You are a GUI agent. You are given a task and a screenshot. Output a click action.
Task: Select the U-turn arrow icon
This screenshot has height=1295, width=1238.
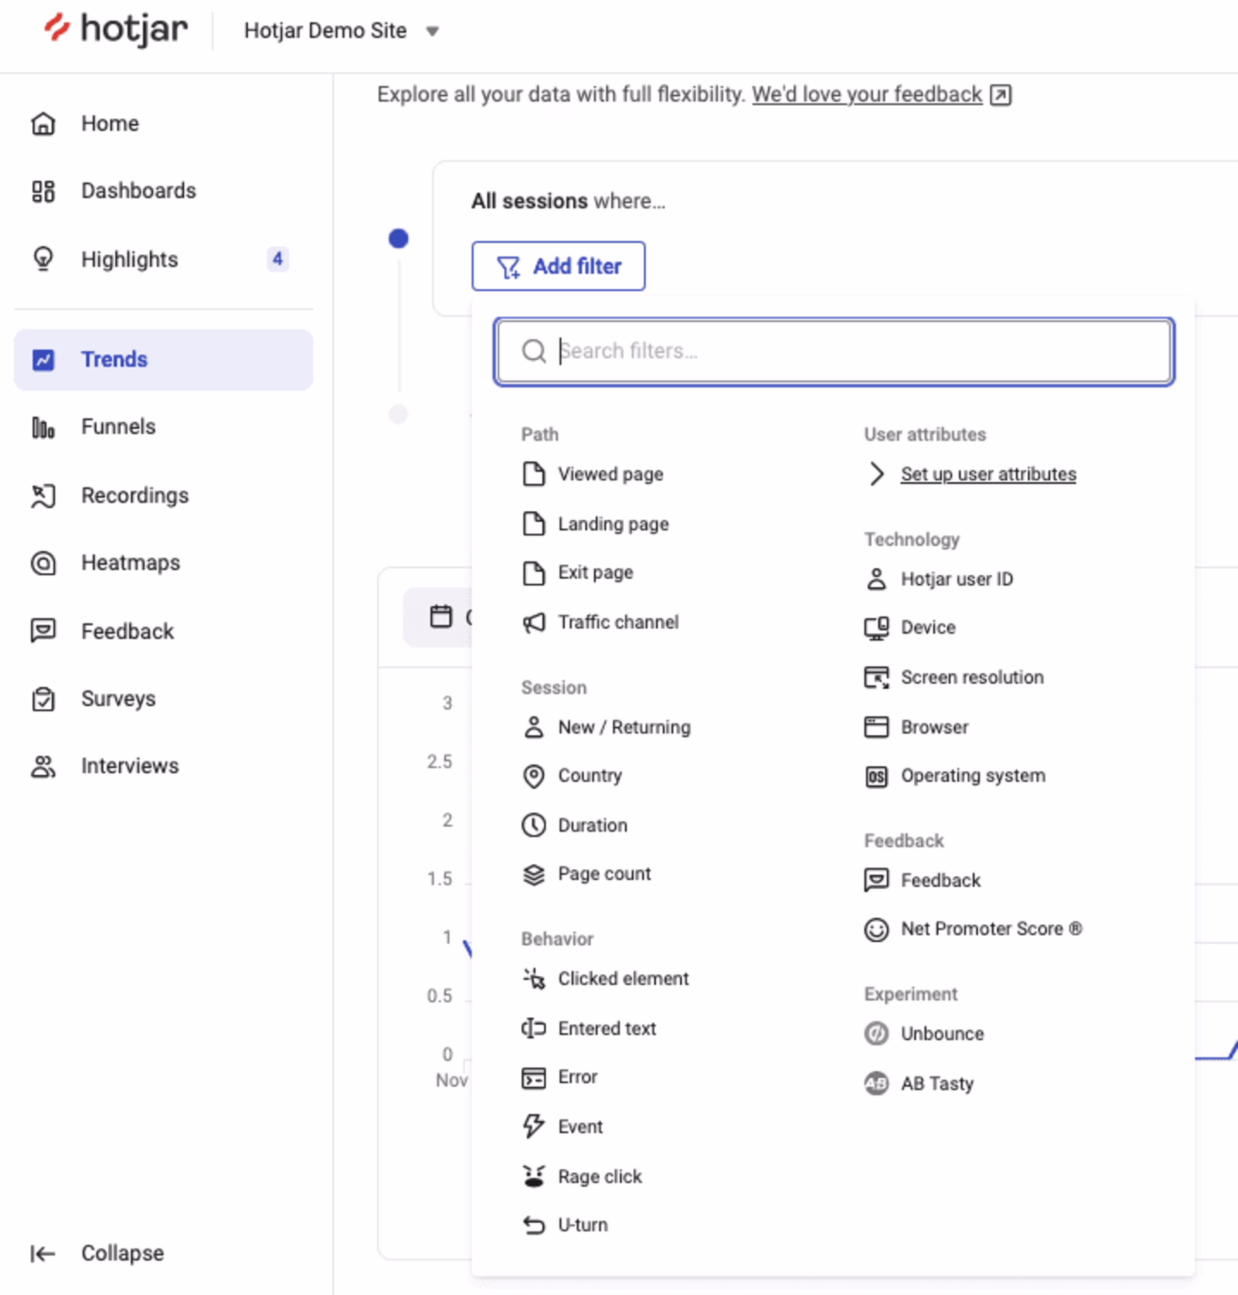[x=533, y=1225]
